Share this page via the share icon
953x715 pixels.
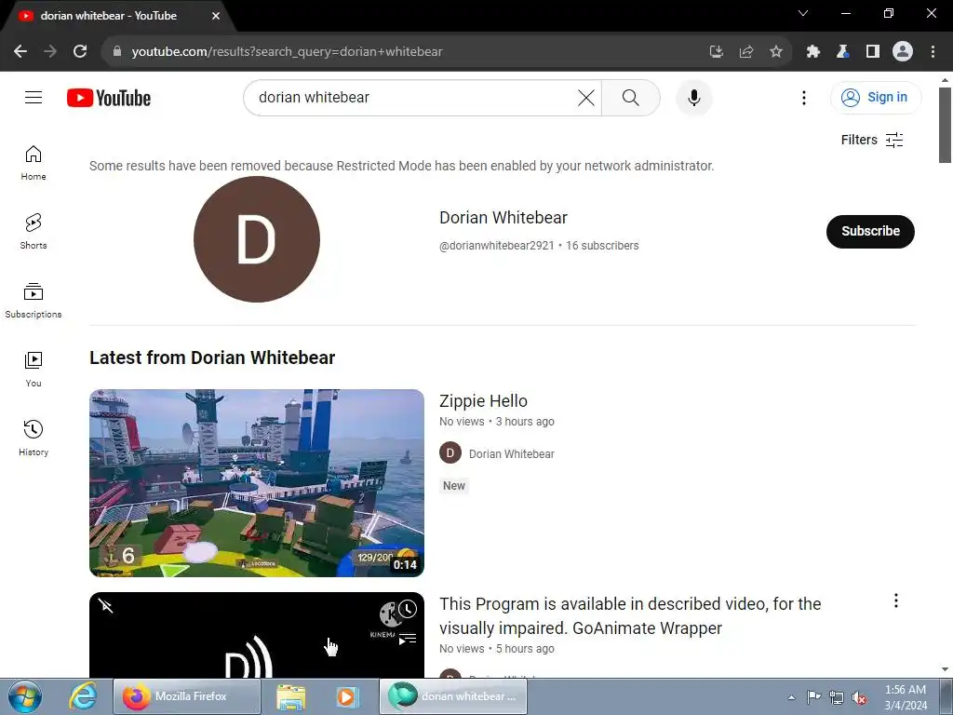[x=745, y=52]
